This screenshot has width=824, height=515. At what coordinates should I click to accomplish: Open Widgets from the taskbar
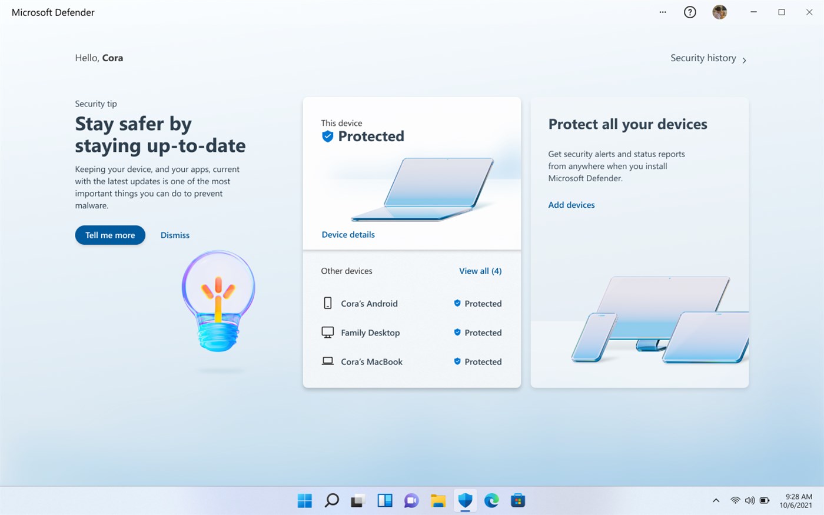pyautogui.click(x=384, y=500)
